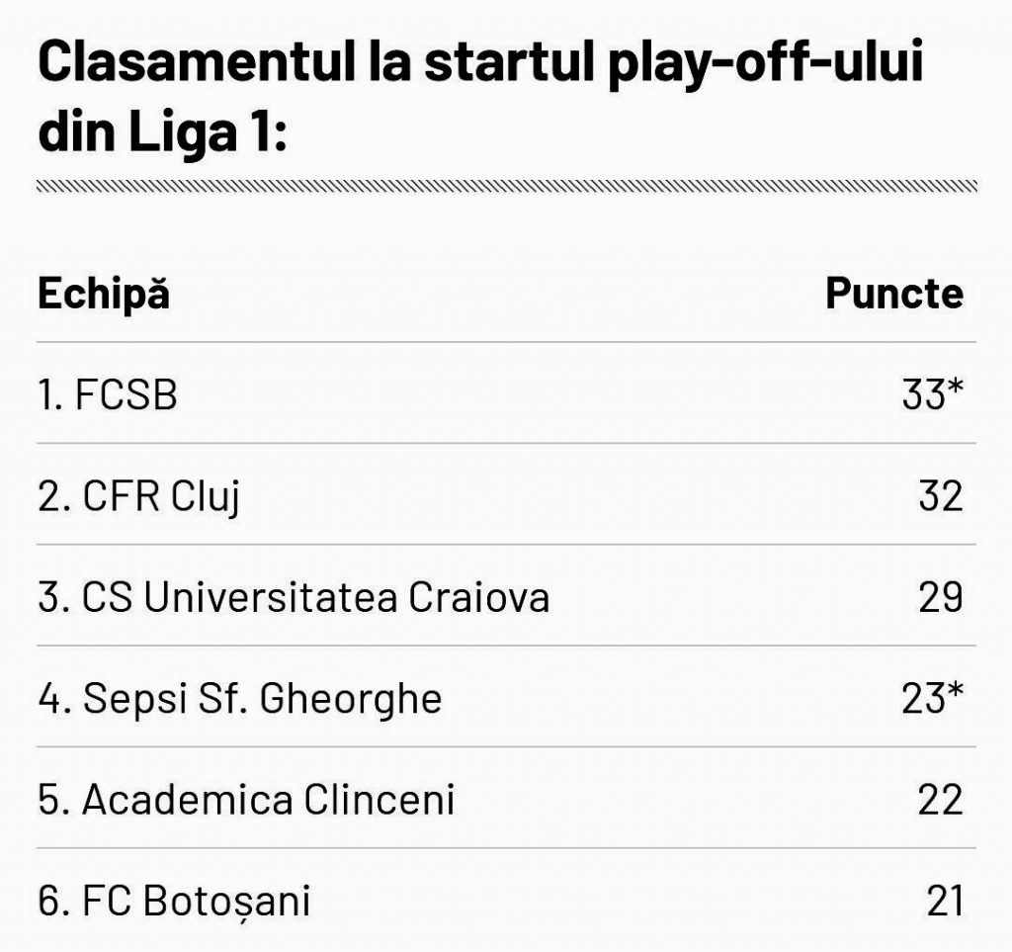Select Craiova's 29 points value
This screenshot has width=1012, height=952.
coord(940,597)
